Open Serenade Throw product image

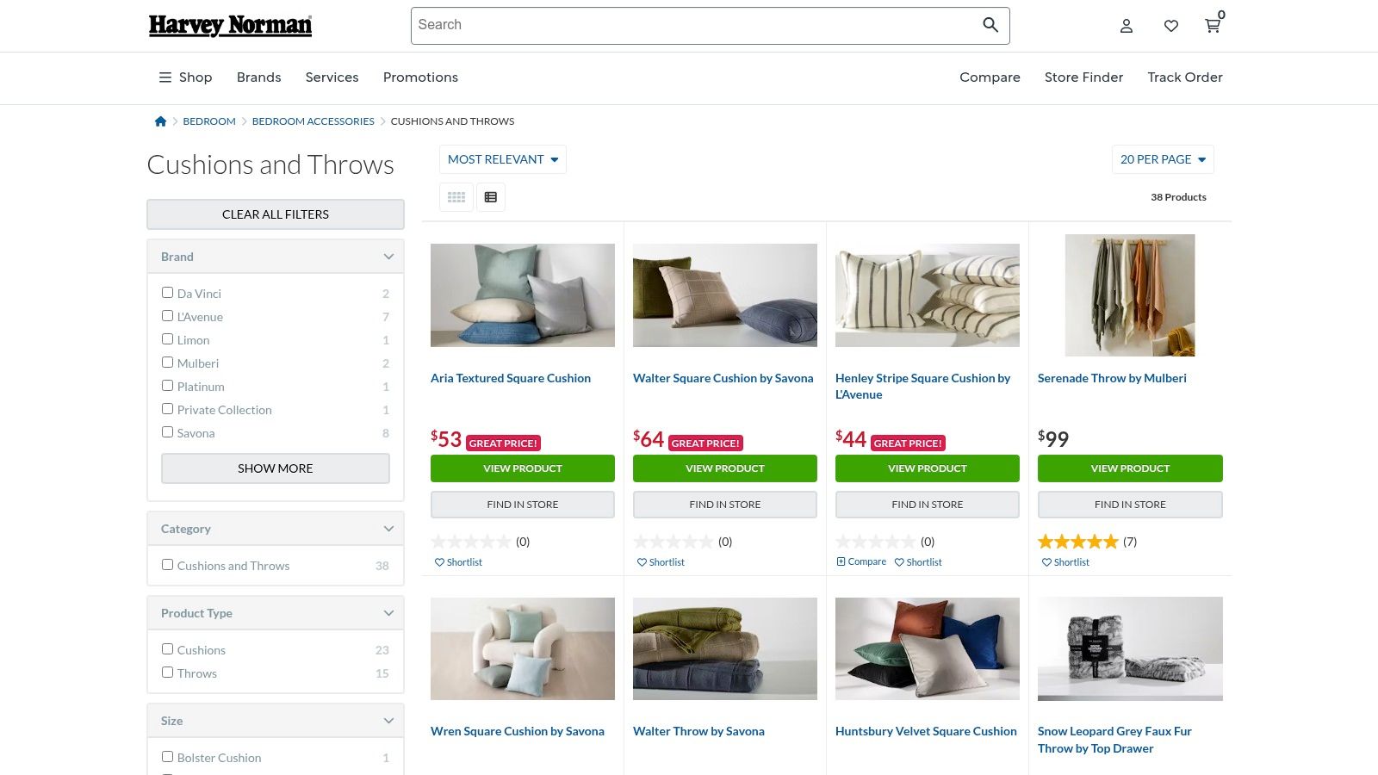pos(1130,295)
